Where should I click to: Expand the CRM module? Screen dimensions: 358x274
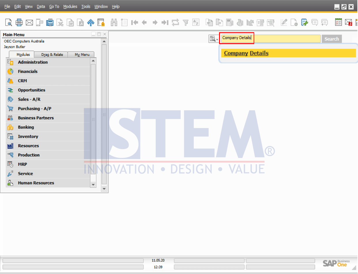[48, 81]
